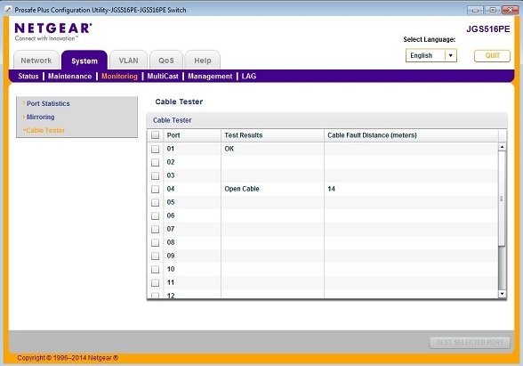Image resolution: width=523 pixels, height=366 pixels.
Task: Check the box next to port 07
Action: click(155, 229)
